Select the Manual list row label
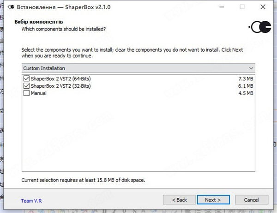Image resolution: width=277 pixels, height=213 pixels. [38, 93]
